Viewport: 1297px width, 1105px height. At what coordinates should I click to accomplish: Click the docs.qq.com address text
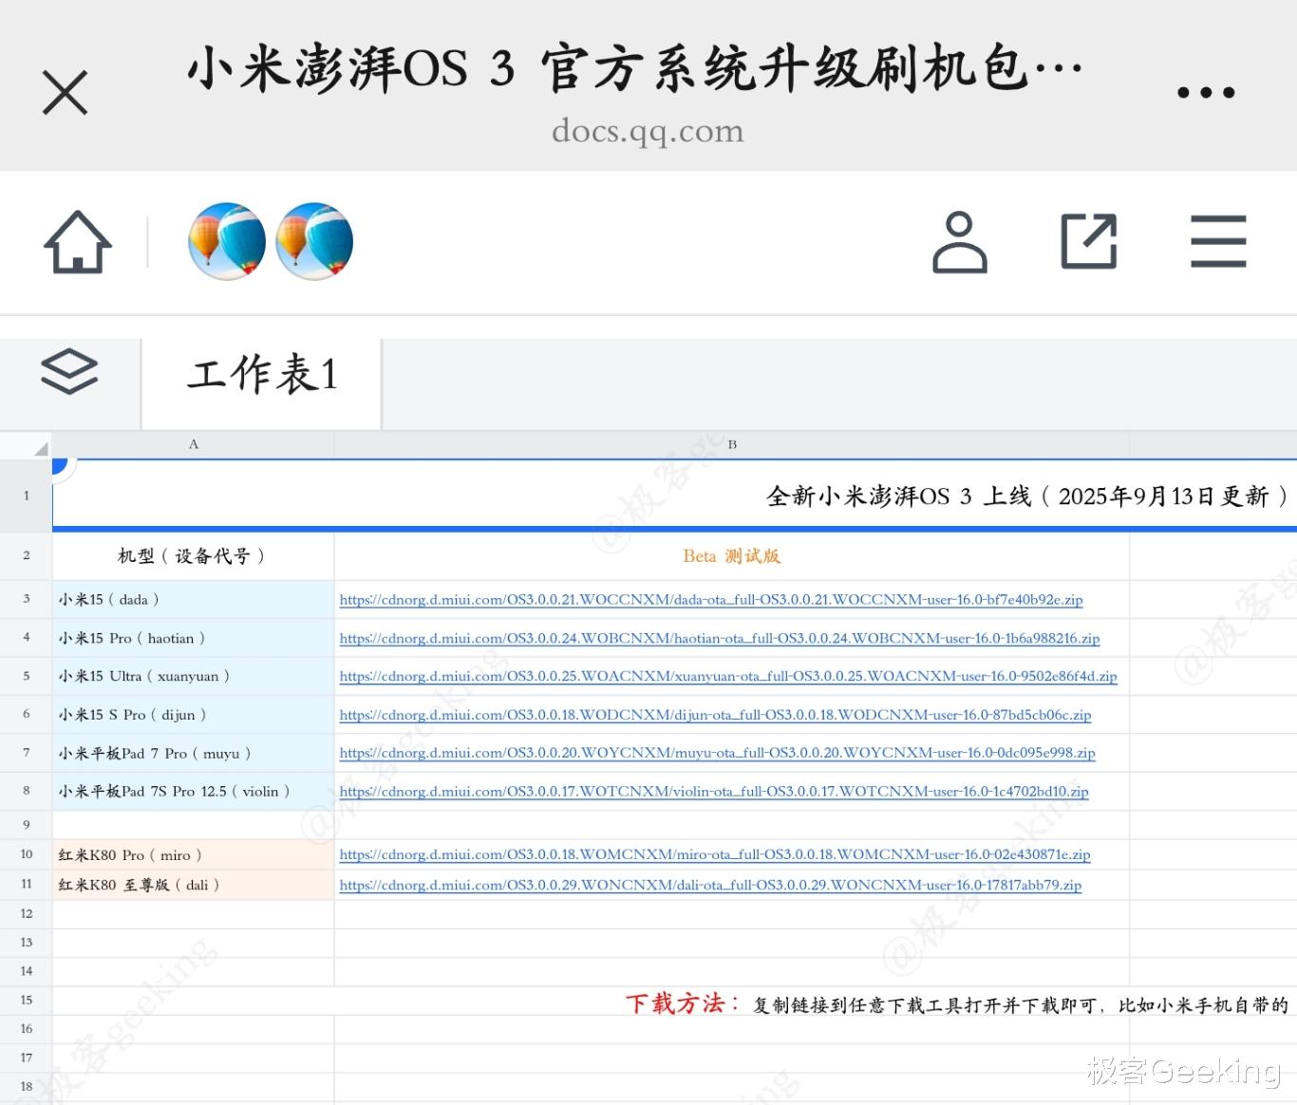click(648, 130)
